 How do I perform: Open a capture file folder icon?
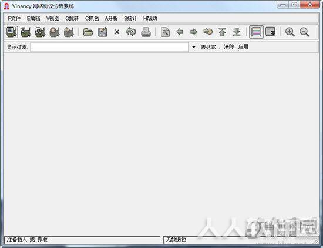tap(88, 32)
